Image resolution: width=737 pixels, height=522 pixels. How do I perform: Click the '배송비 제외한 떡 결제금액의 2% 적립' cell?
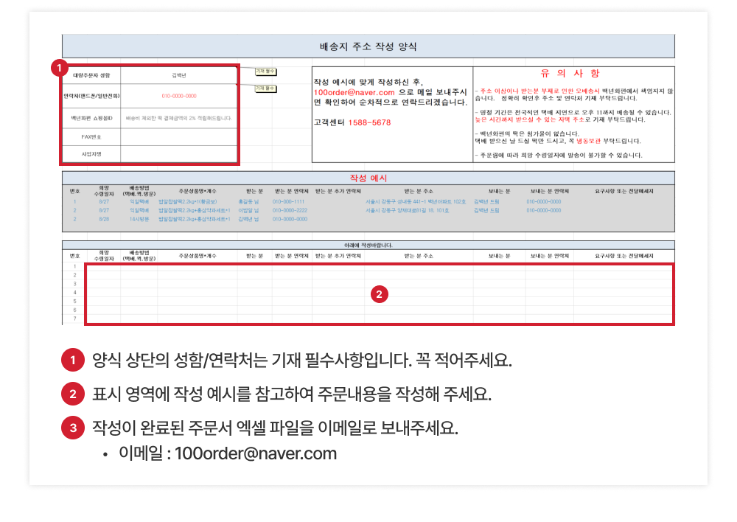click(x=179, y=118)
